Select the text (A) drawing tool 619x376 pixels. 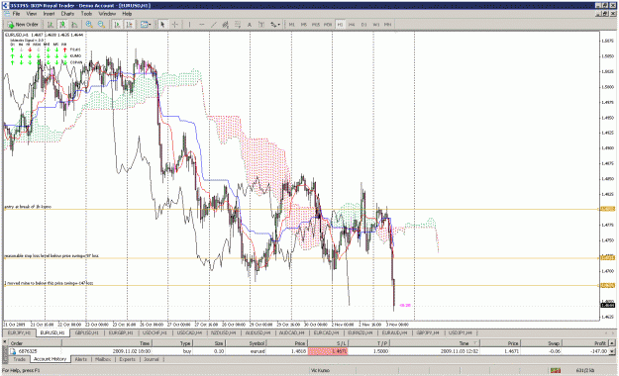point(250,25)
